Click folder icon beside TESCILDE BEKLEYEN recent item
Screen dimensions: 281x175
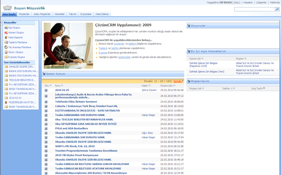6,80
